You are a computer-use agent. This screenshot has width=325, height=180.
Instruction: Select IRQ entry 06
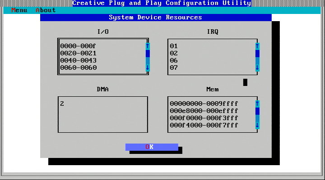pos(174,61)
